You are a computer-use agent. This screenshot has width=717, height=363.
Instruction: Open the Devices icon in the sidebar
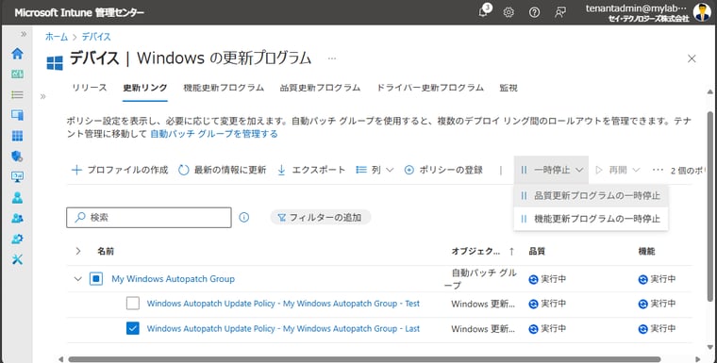coord(17,115)
